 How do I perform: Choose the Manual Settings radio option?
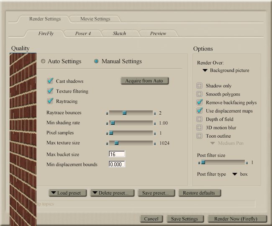(97, 62)
